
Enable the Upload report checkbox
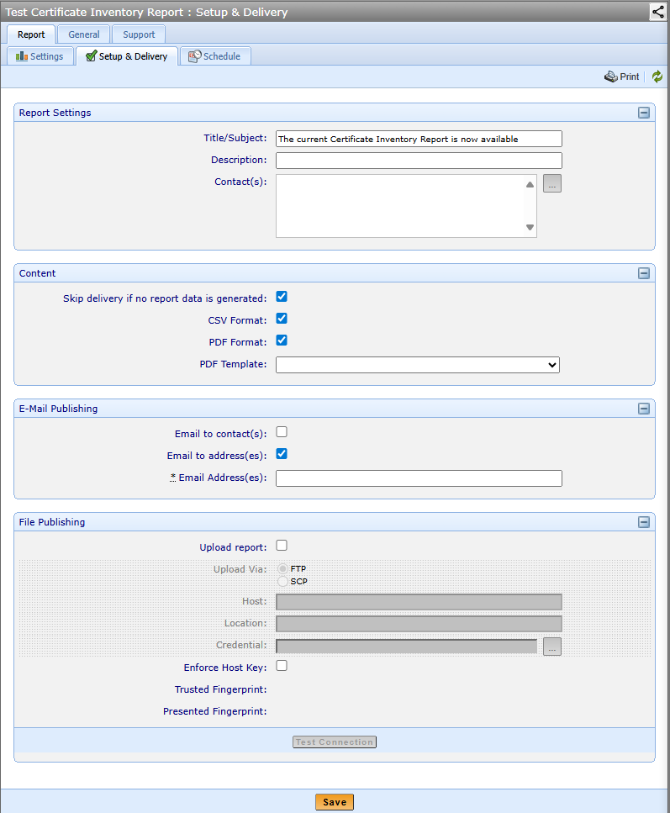coord(282,546)
